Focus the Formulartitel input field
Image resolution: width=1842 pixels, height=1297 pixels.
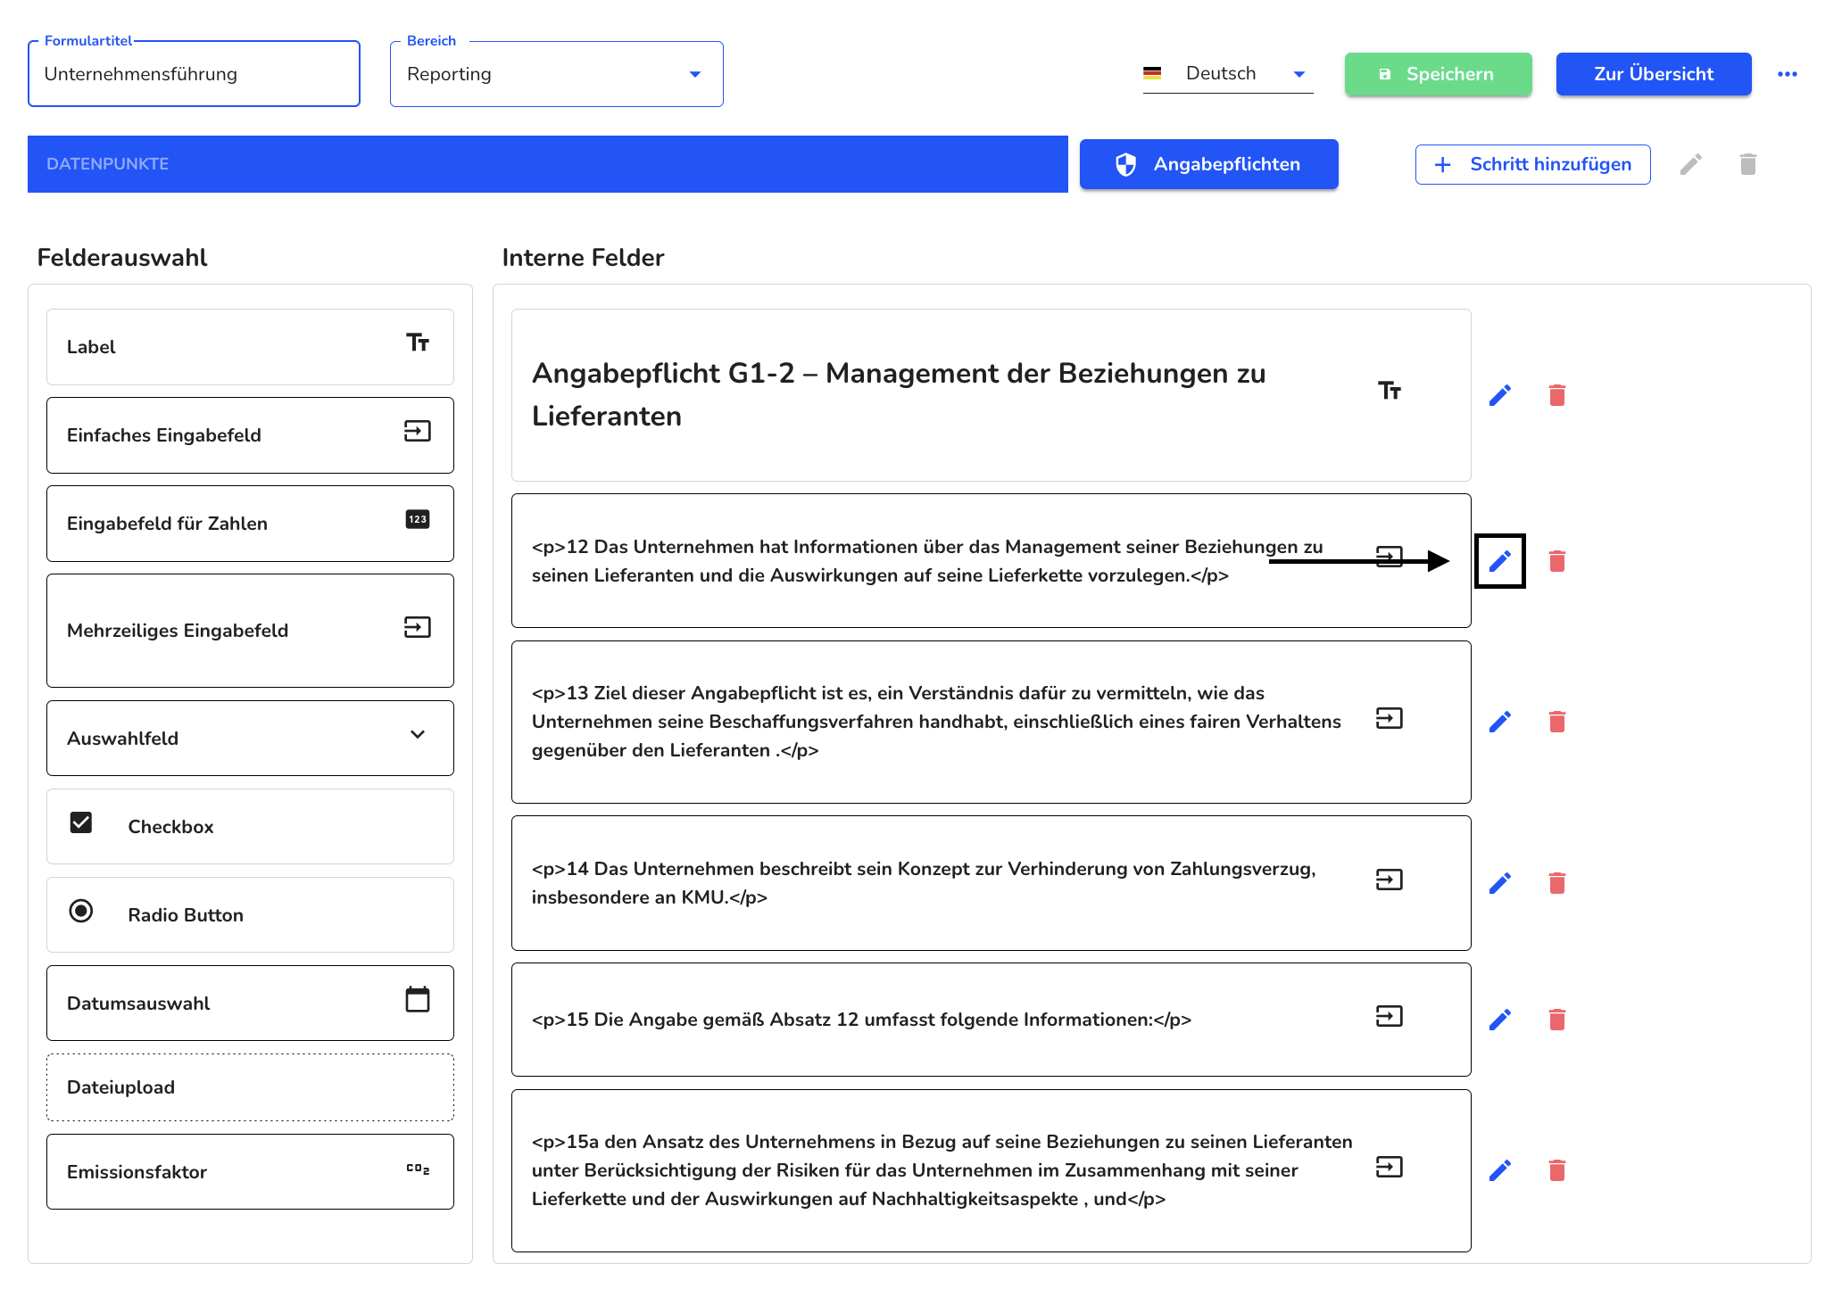(x=194, y=74)
